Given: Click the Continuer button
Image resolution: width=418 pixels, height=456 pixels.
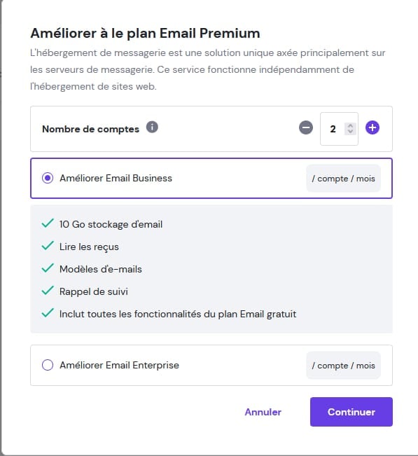Looking at the screenshot, I should click(x=351, y=412).
